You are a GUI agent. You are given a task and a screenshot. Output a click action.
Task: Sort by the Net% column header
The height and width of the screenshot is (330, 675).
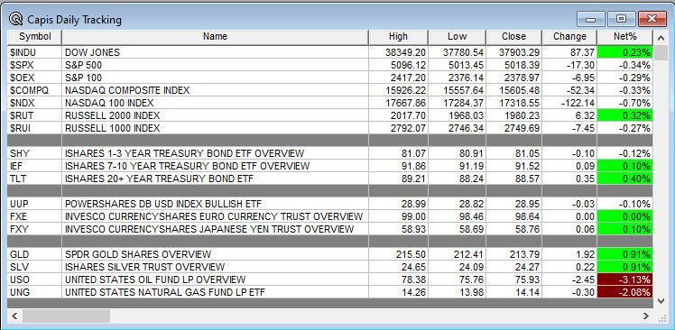pyautogui.click(x=625, y=37)
